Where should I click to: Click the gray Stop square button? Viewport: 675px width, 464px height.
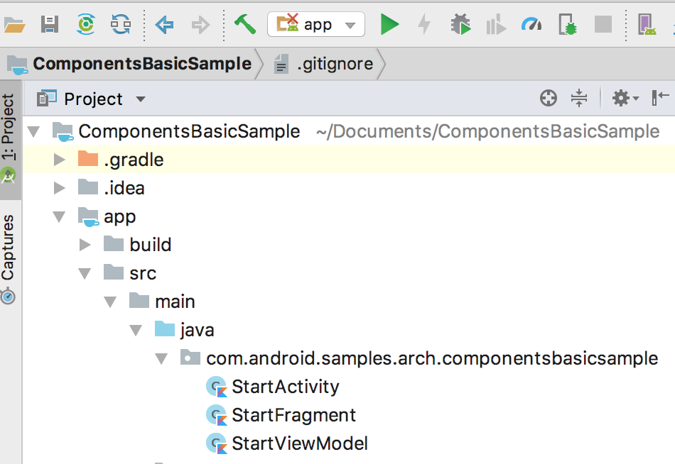[603, 24]
